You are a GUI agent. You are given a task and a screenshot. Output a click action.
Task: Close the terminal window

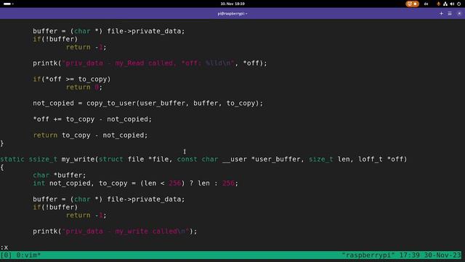459,14
